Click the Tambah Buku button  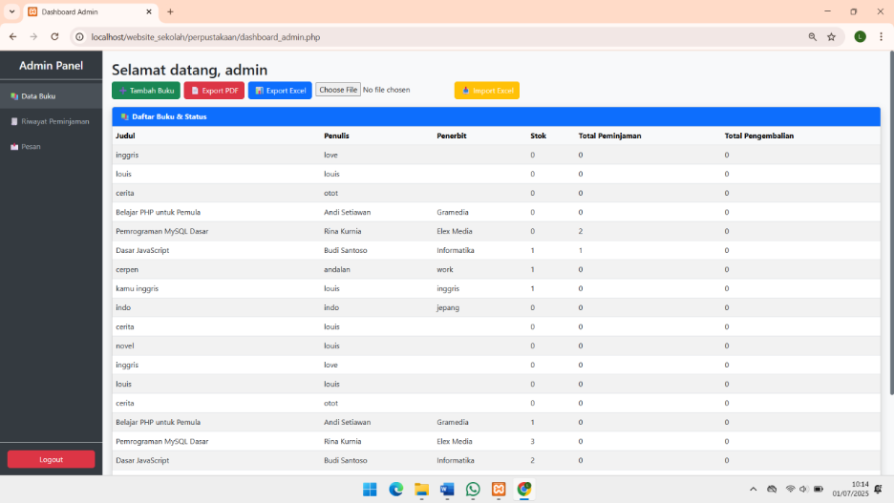point(146,91)
